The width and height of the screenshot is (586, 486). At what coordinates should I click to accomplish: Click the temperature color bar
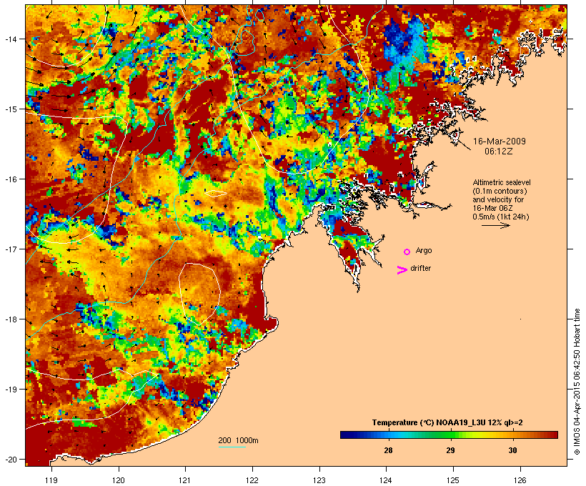[x=449, y=435]
